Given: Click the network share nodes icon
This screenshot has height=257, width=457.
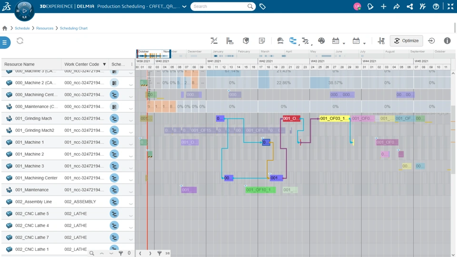Looking at the screenshot, I should (410, 6).
